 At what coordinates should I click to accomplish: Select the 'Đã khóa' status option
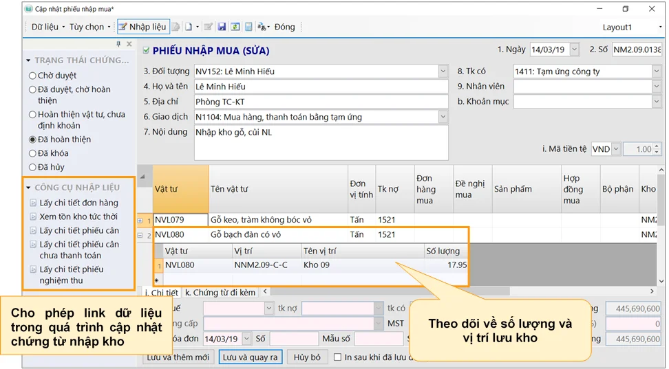(32, 153)
